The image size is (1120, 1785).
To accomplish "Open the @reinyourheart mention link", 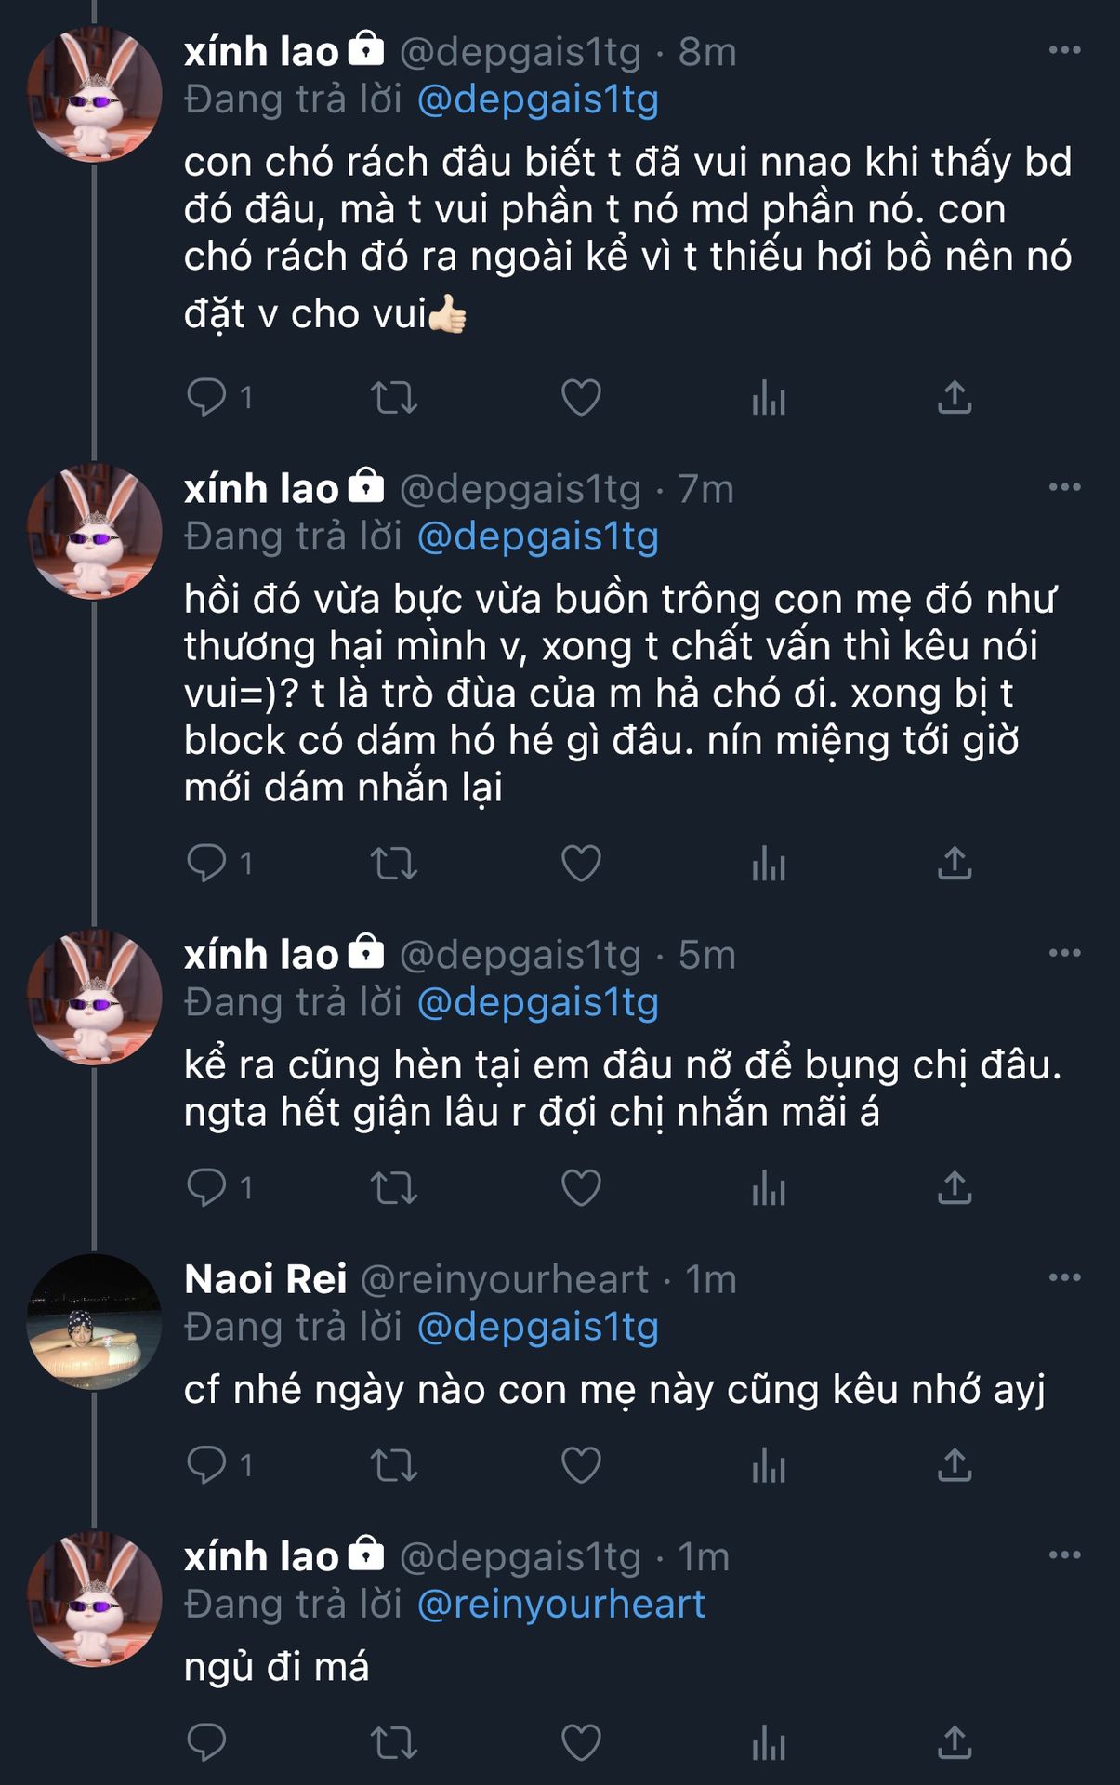I will click(561, 1605).
